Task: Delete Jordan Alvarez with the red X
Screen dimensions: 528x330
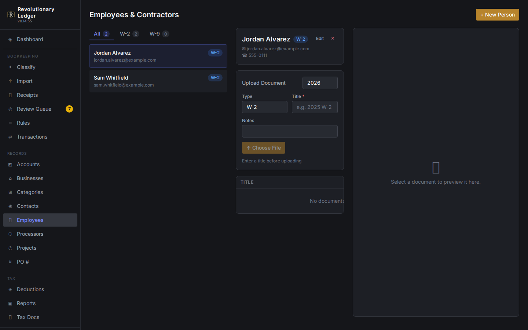Action: (x=333, y=38)
